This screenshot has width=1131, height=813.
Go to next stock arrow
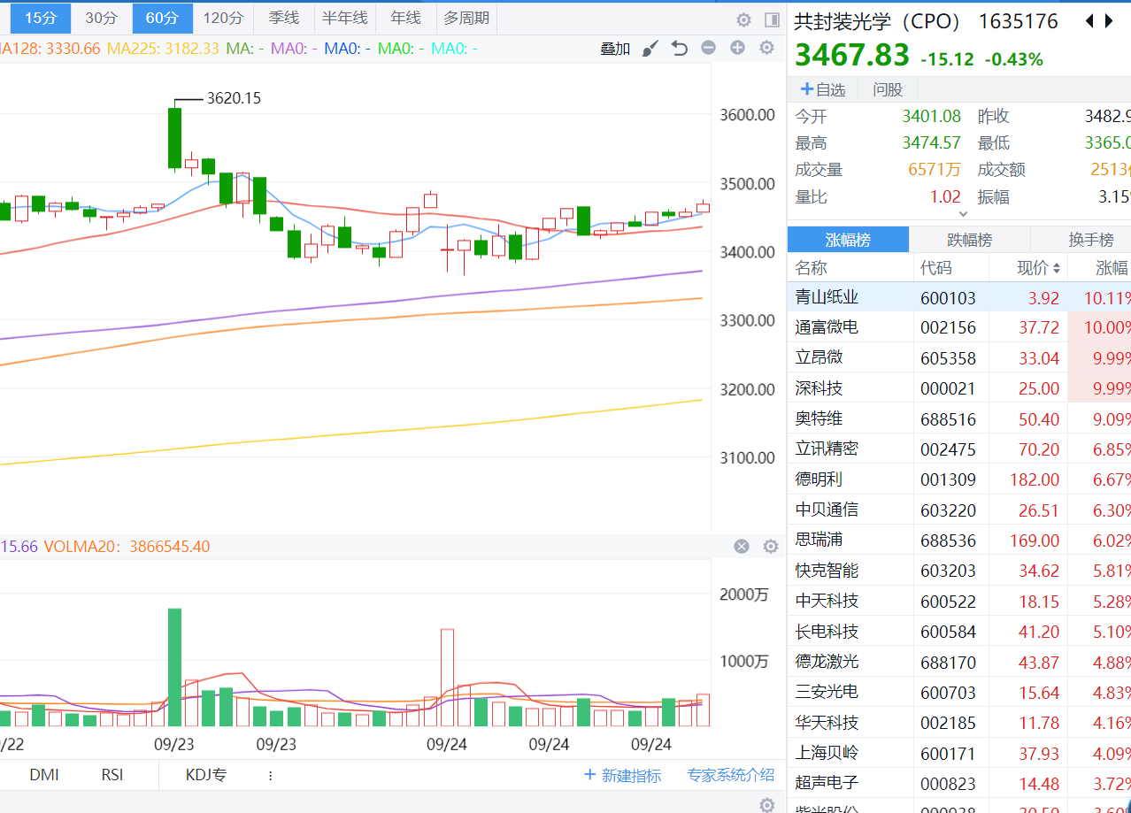1110,21
